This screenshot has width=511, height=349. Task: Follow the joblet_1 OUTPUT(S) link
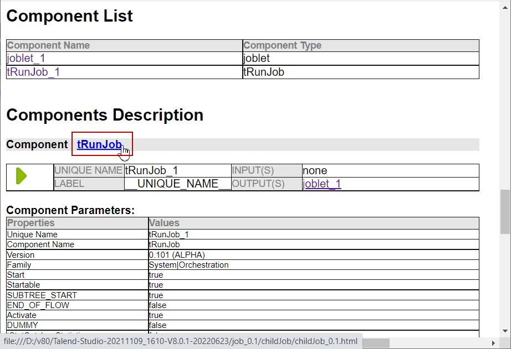pos(322,184)
